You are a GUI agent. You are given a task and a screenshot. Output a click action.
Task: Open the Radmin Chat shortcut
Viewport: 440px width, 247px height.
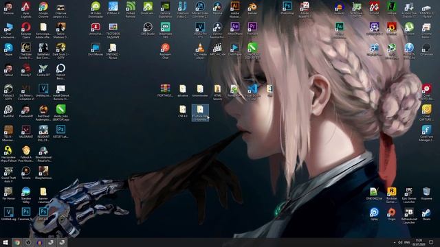tap(165, 51)
